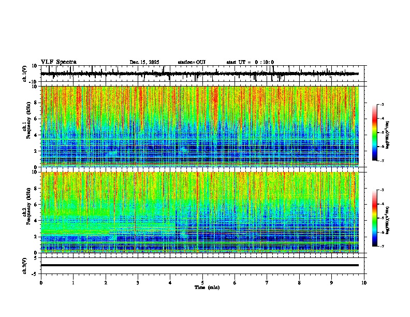Click the ch.2 frequency tick label "8"
Image resolution: width=410 pixels, height=317 pixels.
coord(36,189)
